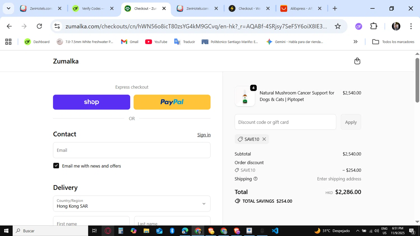Click the Sign in link

(x=204, y=135)
